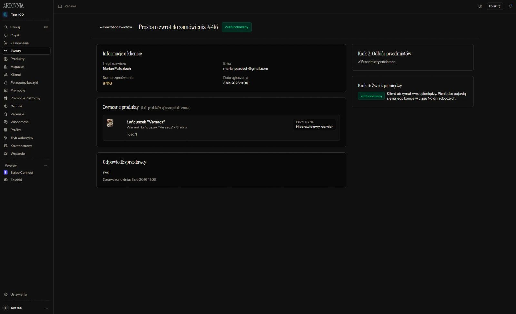Select the Zwroty sidebar item

pyautogui.click(x=26, y=51)
